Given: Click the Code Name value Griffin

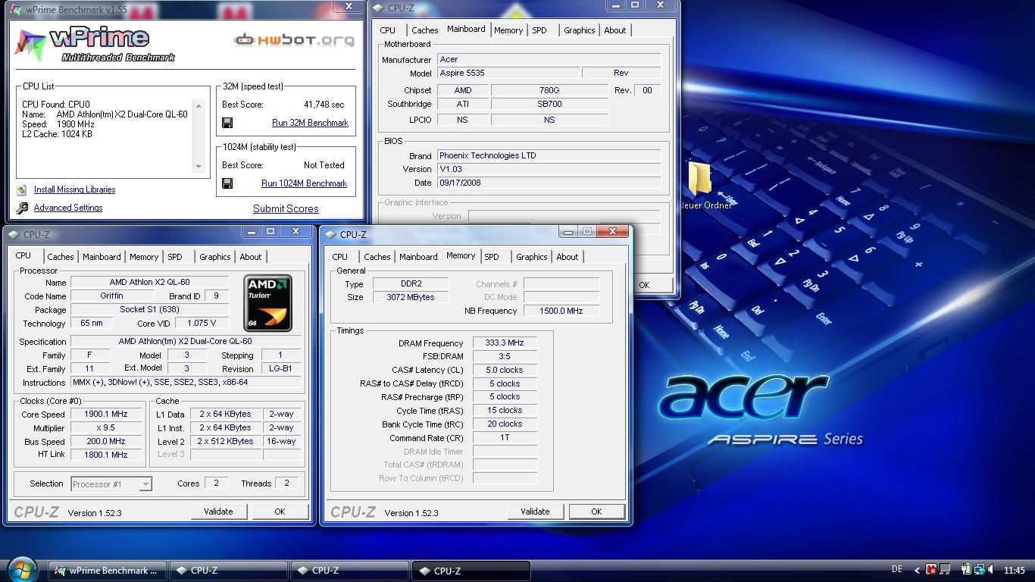Looking at the screenshot, I should [x=111, y=296].
